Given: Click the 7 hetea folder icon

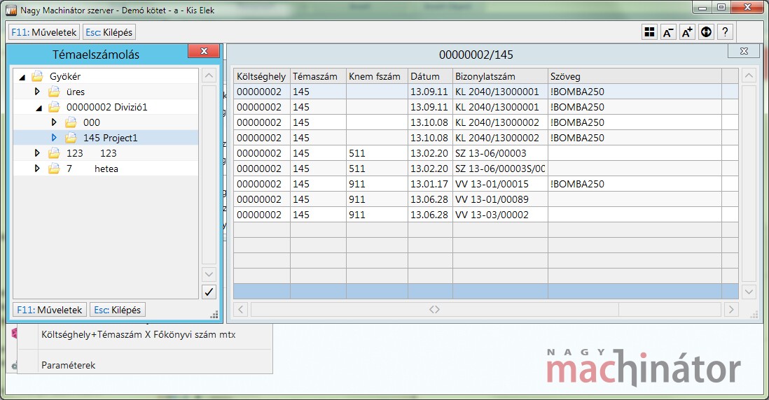Looking at the screenshot, I should point(54,169).
